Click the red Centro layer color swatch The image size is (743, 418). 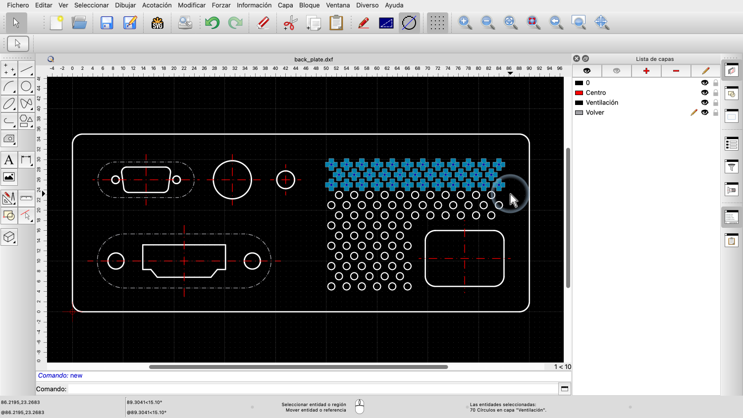tap(579, 93)
